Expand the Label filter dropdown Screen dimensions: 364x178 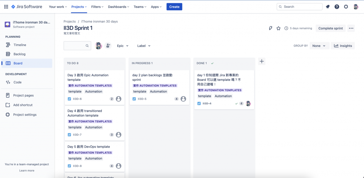pyautogui.click(x=144, y=46)
